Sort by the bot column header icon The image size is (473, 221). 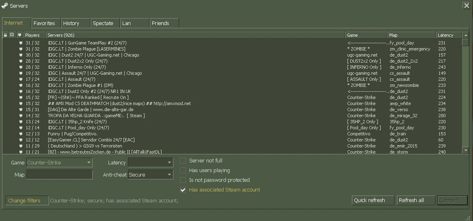point(12,35)
